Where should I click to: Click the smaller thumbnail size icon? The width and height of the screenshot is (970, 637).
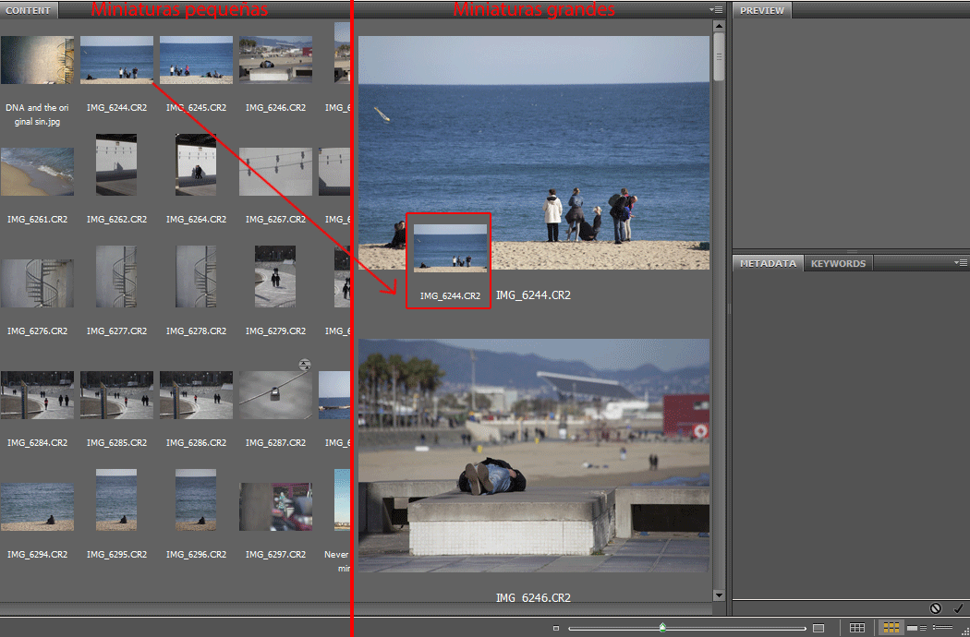(555, 629)
